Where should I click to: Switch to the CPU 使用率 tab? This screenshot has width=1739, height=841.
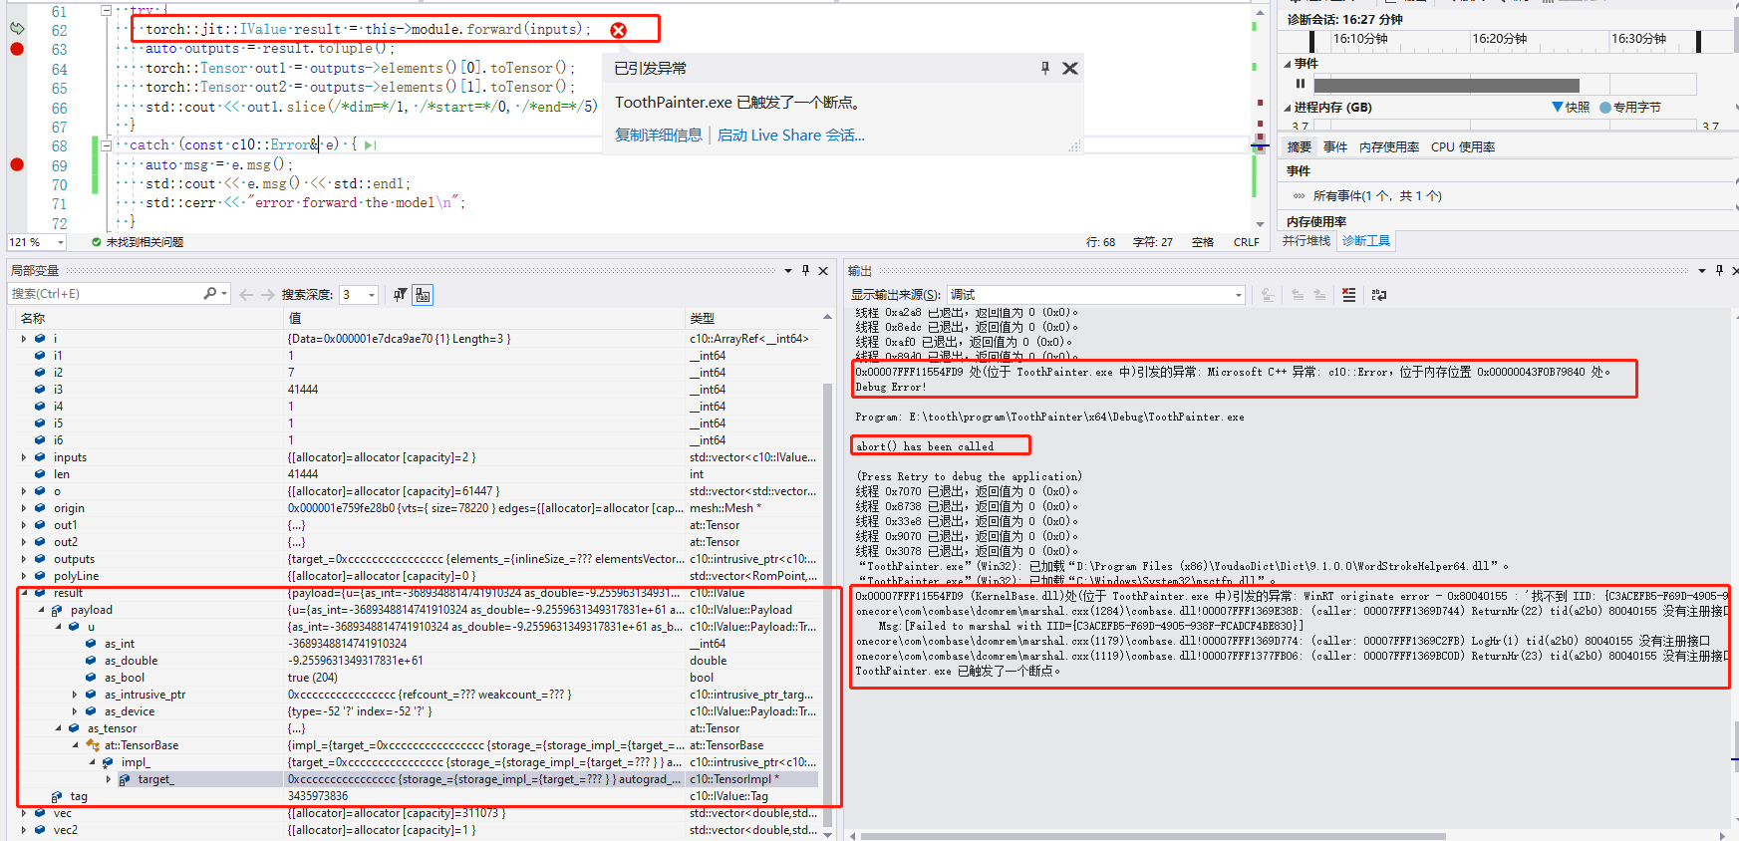coord(1462,147)
